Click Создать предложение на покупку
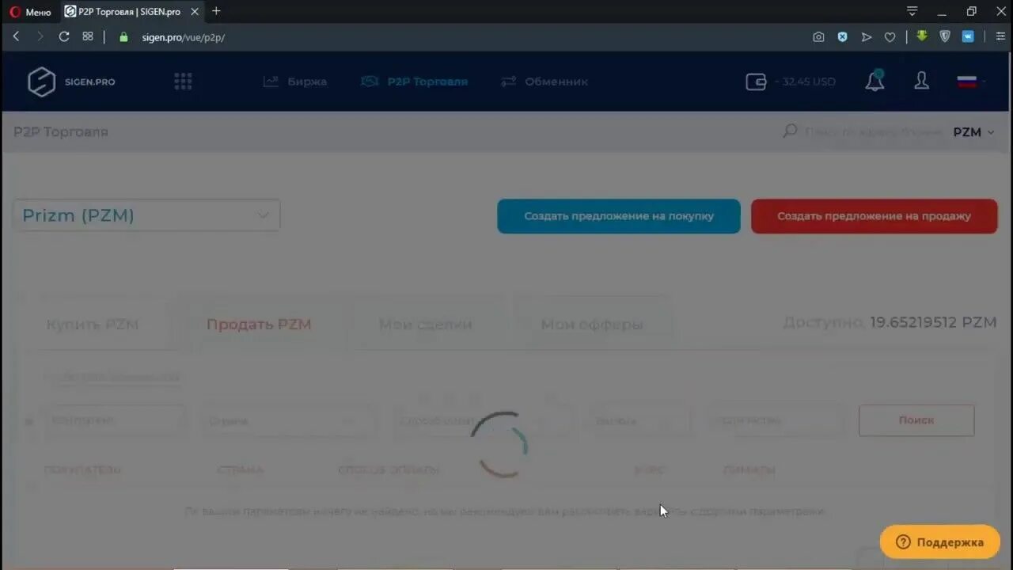The image size is (1013, 570). [619, 216]
